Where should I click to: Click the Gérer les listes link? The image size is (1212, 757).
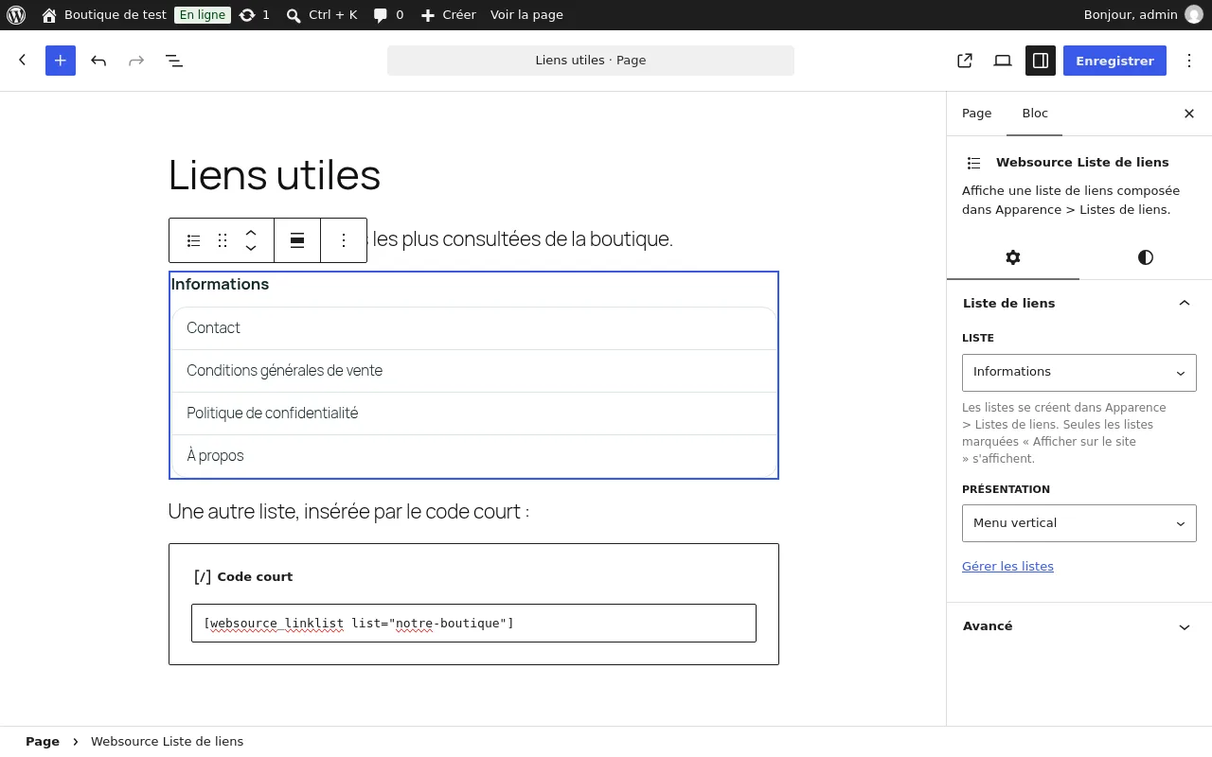tap(1007, 566)
